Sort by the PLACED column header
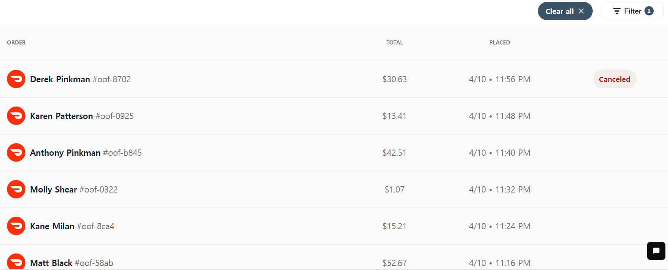This screenshot has height=270, width=668. pos(500,43)
